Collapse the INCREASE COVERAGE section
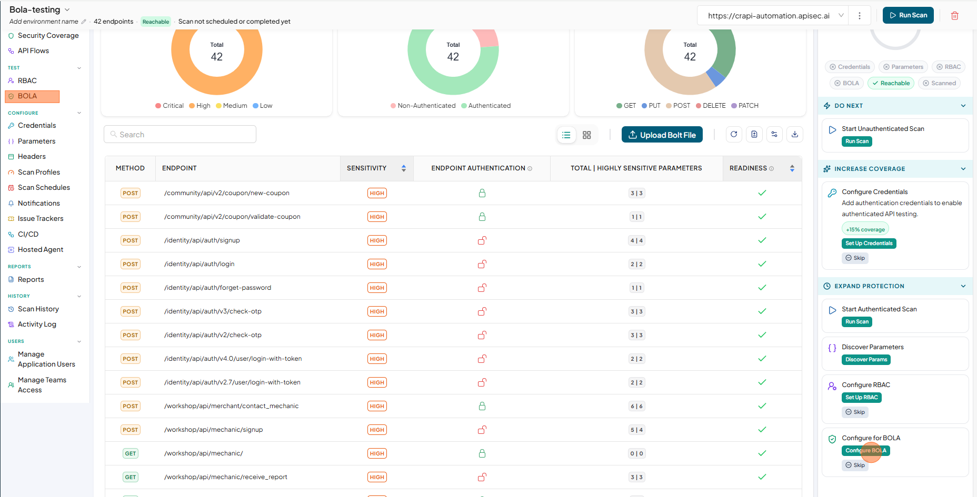This screenshot has width=977, height=497. tap(963, 169)
